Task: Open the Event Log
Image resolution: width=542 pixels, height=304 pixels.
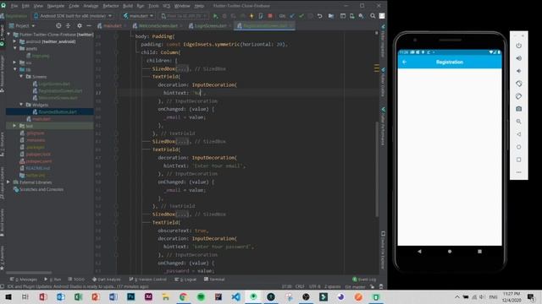Action: [364, 280]
